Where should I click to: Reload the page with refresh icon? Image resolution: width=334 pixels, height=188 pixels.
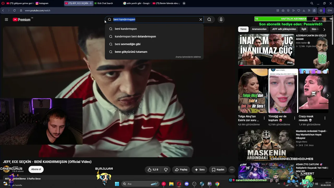pos(14,10)
